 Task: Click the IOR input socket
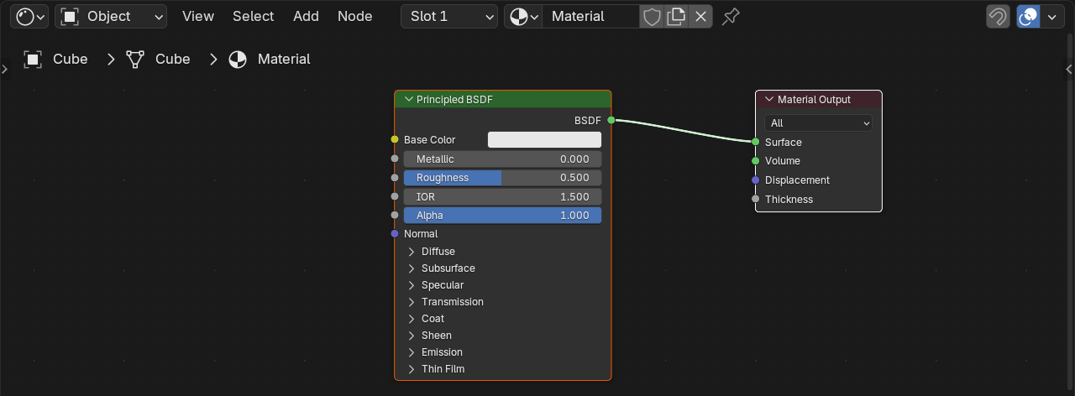click(x=395, y=196)
